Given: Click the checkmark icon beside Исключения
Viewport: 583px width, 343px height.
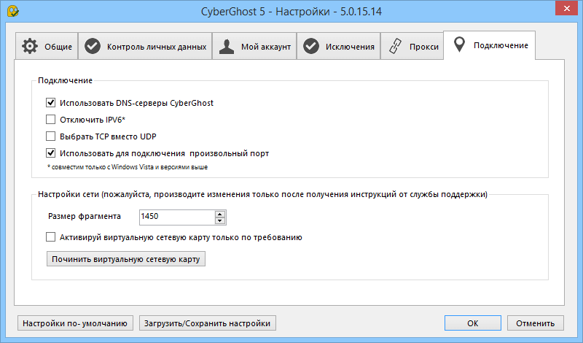Looking at the screenshot, I should (311, 47).
